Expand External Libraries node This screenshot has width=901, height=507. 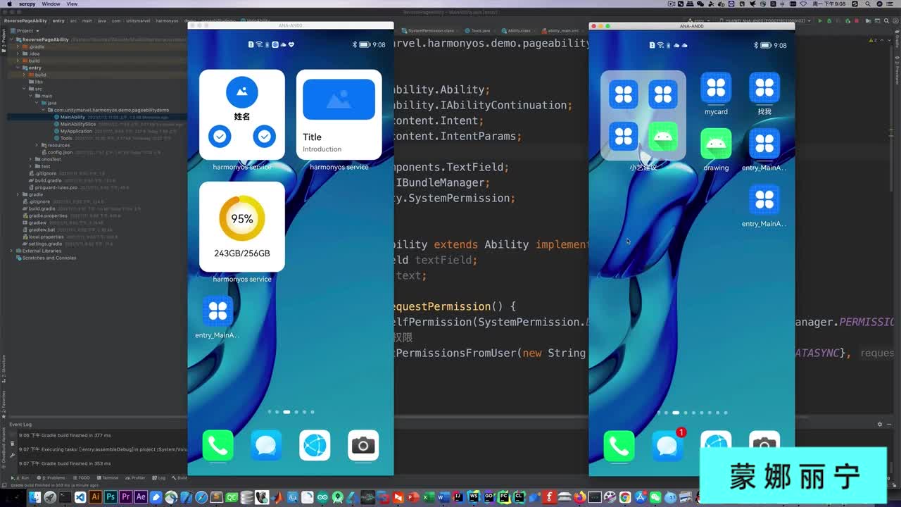click(11, 251)
